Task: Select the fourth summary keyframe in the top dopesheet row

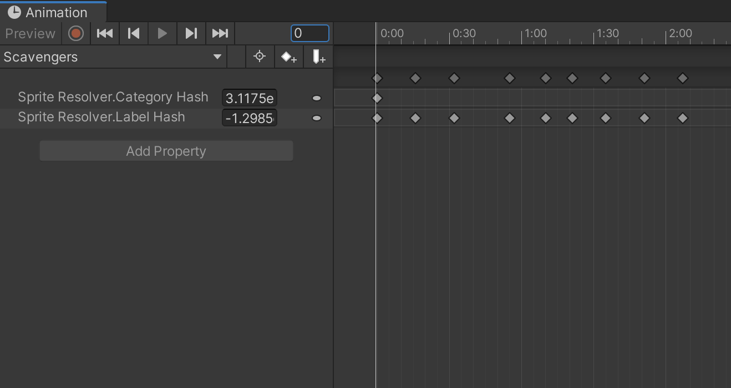Action: pos(510,78)
